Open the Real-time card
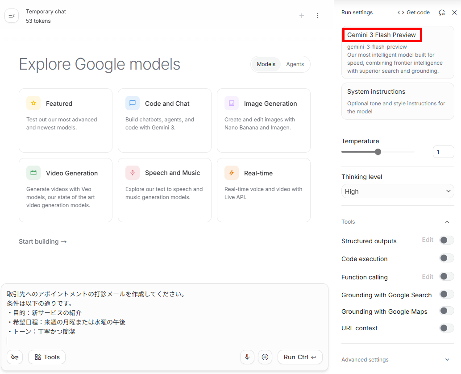The height and width of the screenshot is (374, 461). point(264,190)
